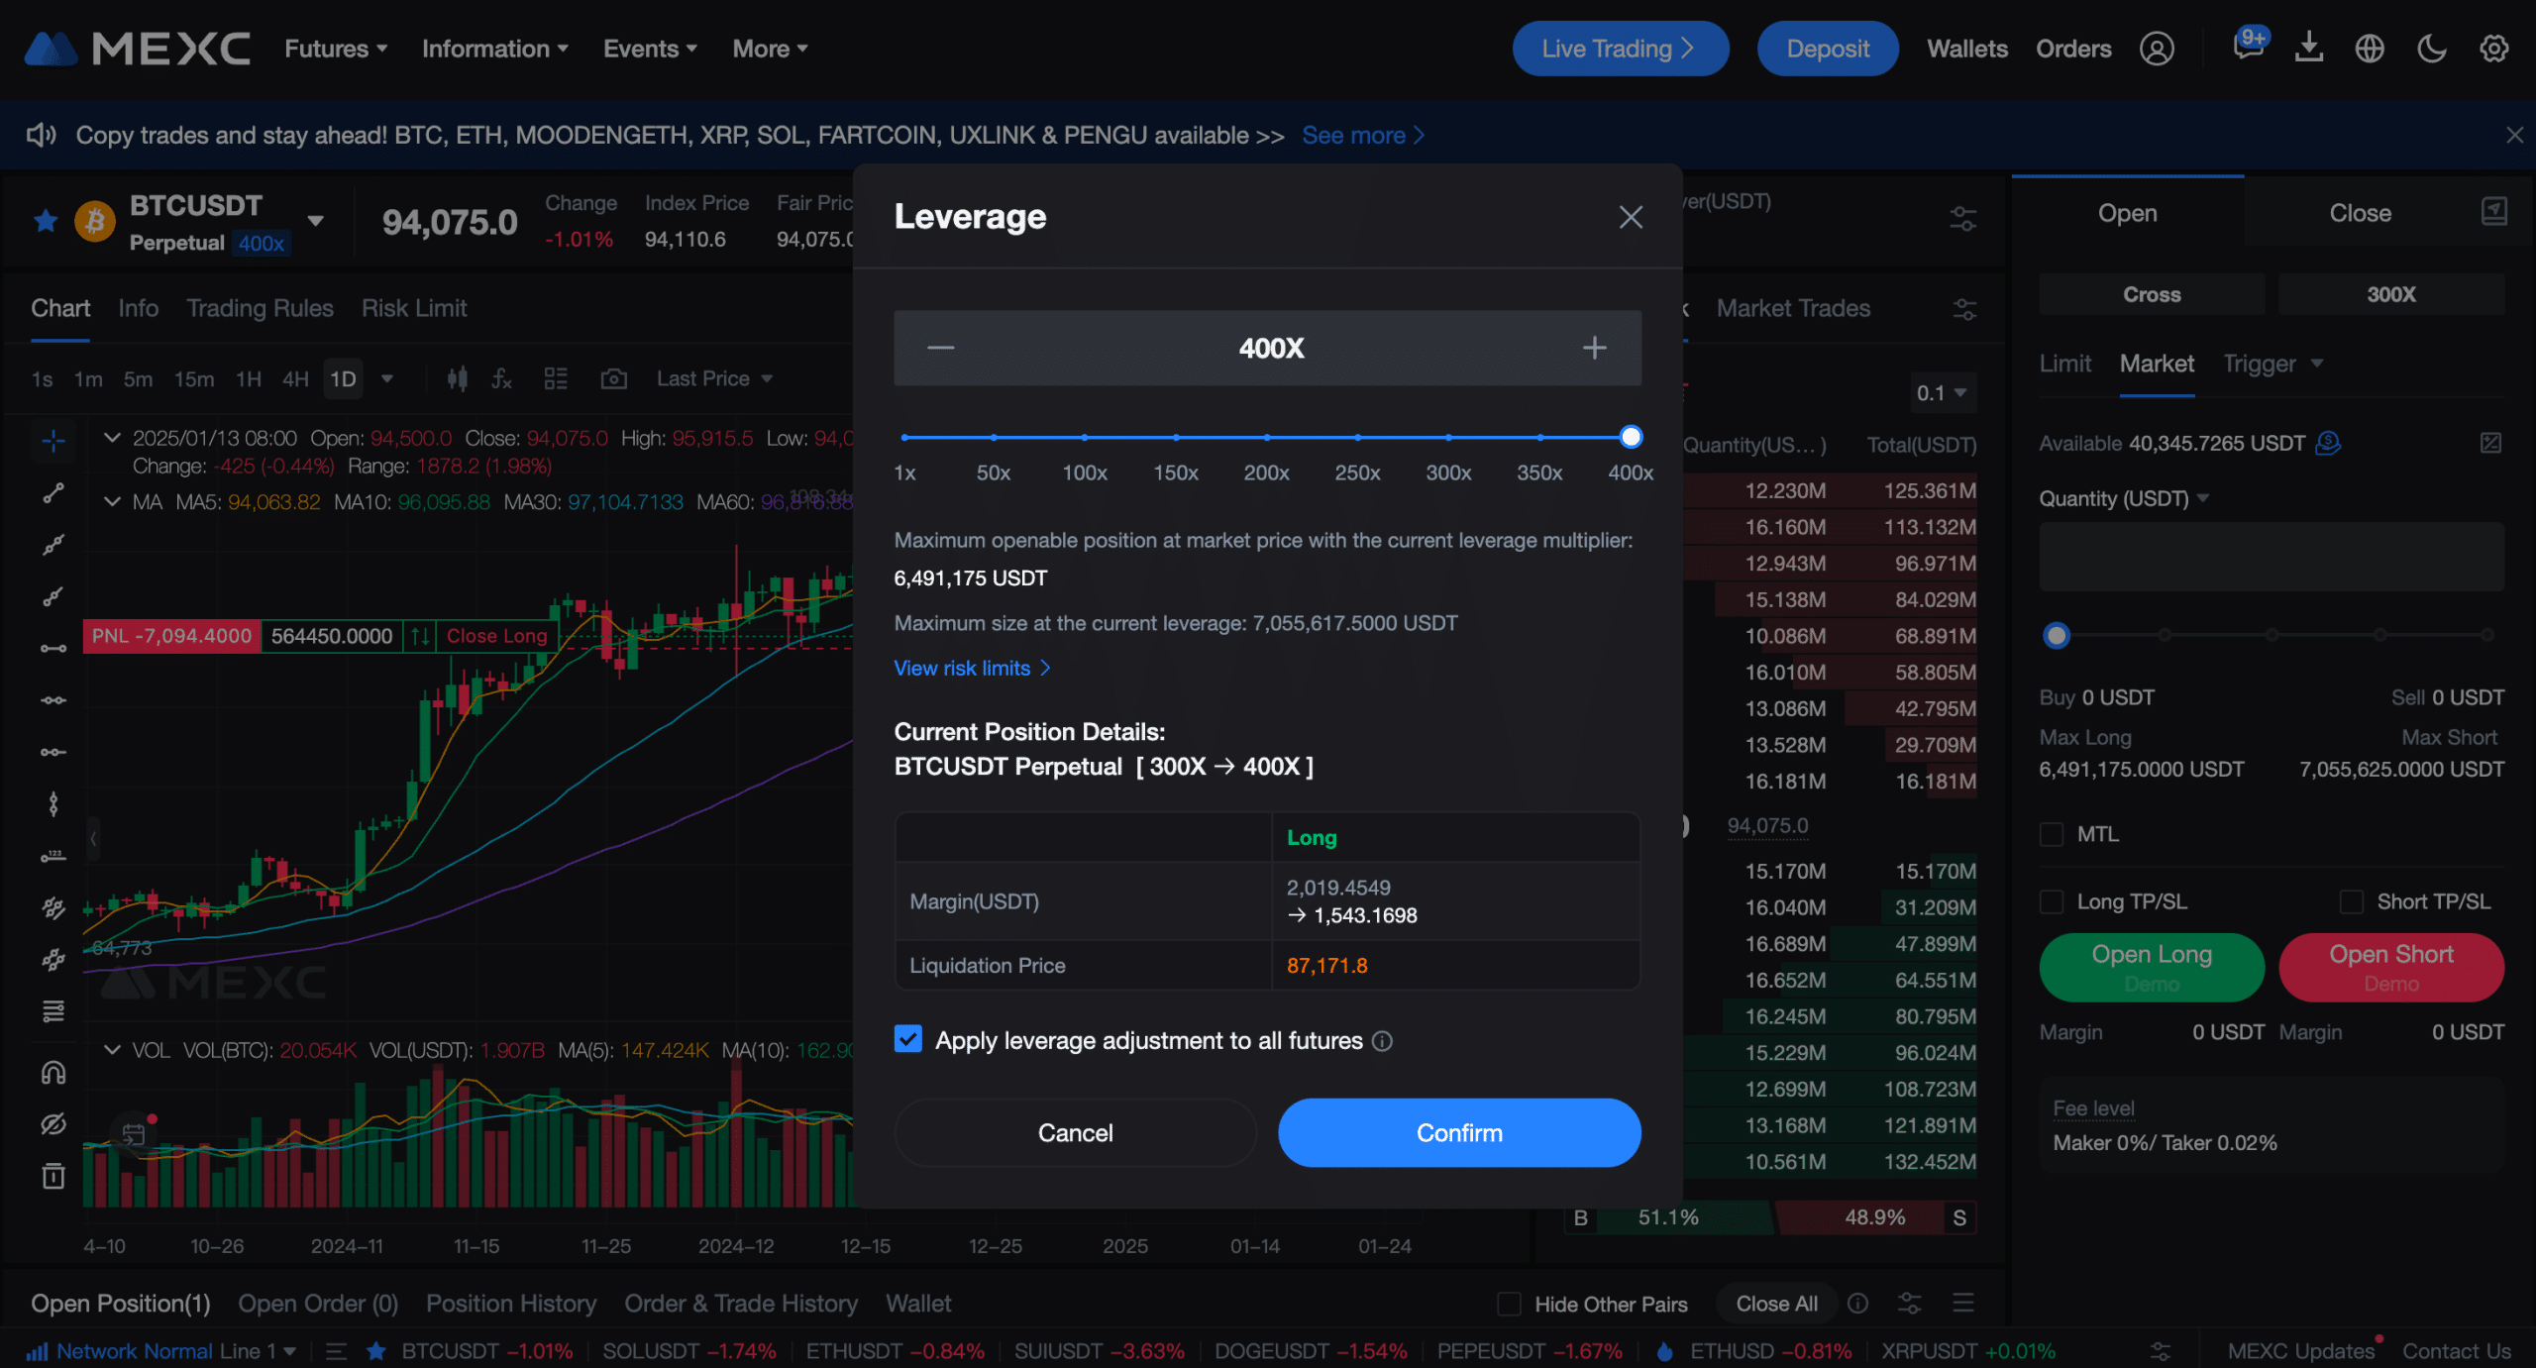Viewport: 2536px width, 1368px height.
Task: Open the settings gear icon
Action: [2493, 49]
